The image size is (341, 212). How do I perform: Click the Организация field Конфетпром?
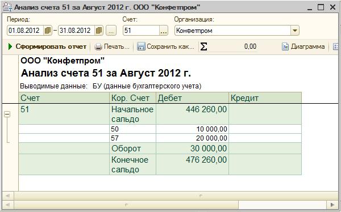tap(232, 31)
